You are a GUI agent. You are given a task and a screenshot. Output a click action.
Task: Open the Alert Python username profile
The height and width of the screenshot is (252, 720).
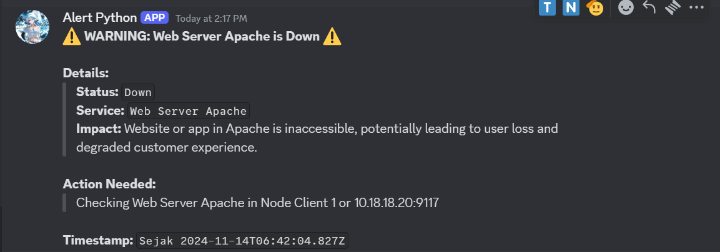(x=99, y=17)
